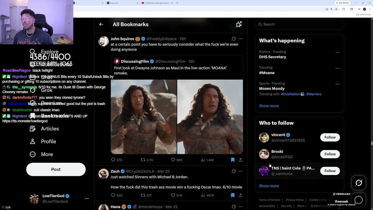Open right Maui image in quoted post
This screenshot has height=210, width=373.
[x=210, y=117]
